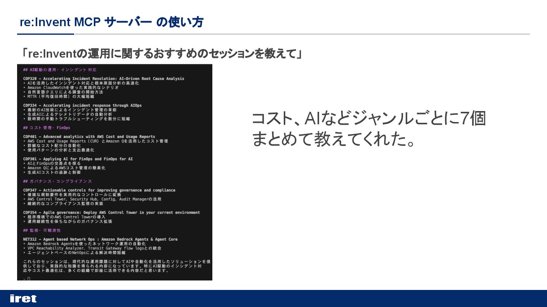Click bullet 'Amazon CloudWatchを使った実践的なシナリオ'
Screen dimensions: 547x307
(71, 88)
